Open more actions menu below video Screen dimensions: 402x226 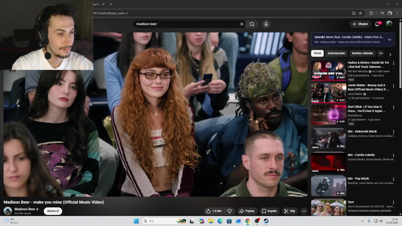coord(304,211)
